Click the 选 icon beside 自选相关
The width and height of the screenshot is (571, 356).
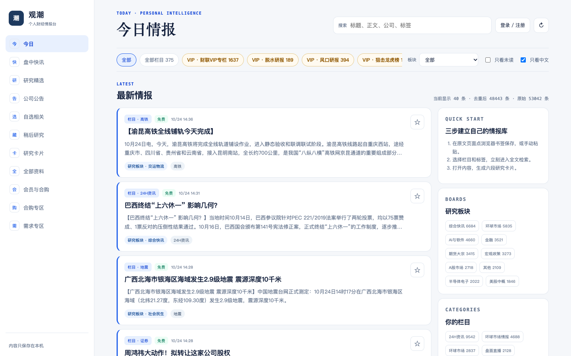click(x=14, y=117)
